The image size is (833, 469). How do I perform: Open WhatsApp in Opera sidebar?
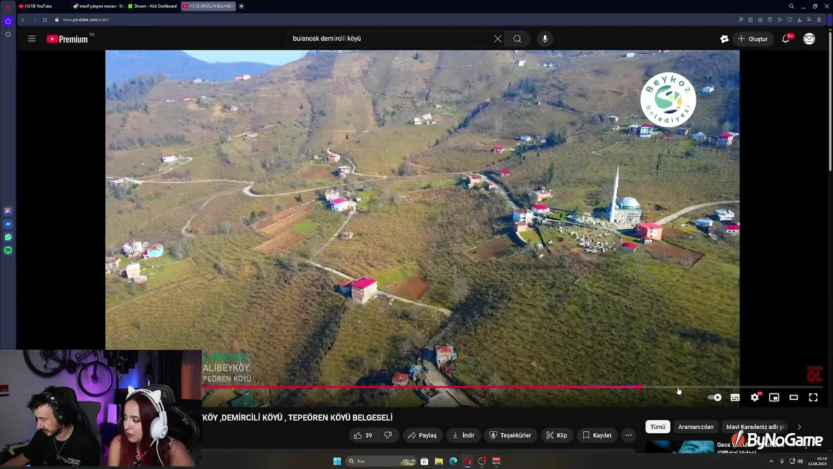[8, 237]
